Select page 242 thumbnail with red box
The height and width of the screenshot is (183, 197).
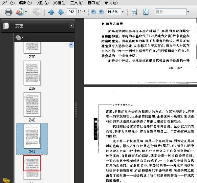pos(32,168)
